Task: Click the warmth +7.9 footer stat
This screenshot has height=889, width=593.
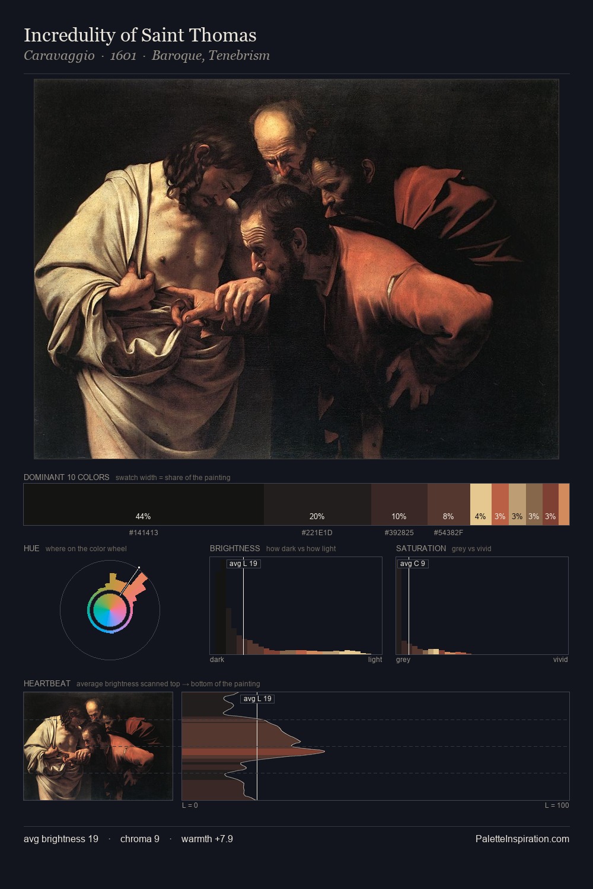Action: (x=207, y=839)
